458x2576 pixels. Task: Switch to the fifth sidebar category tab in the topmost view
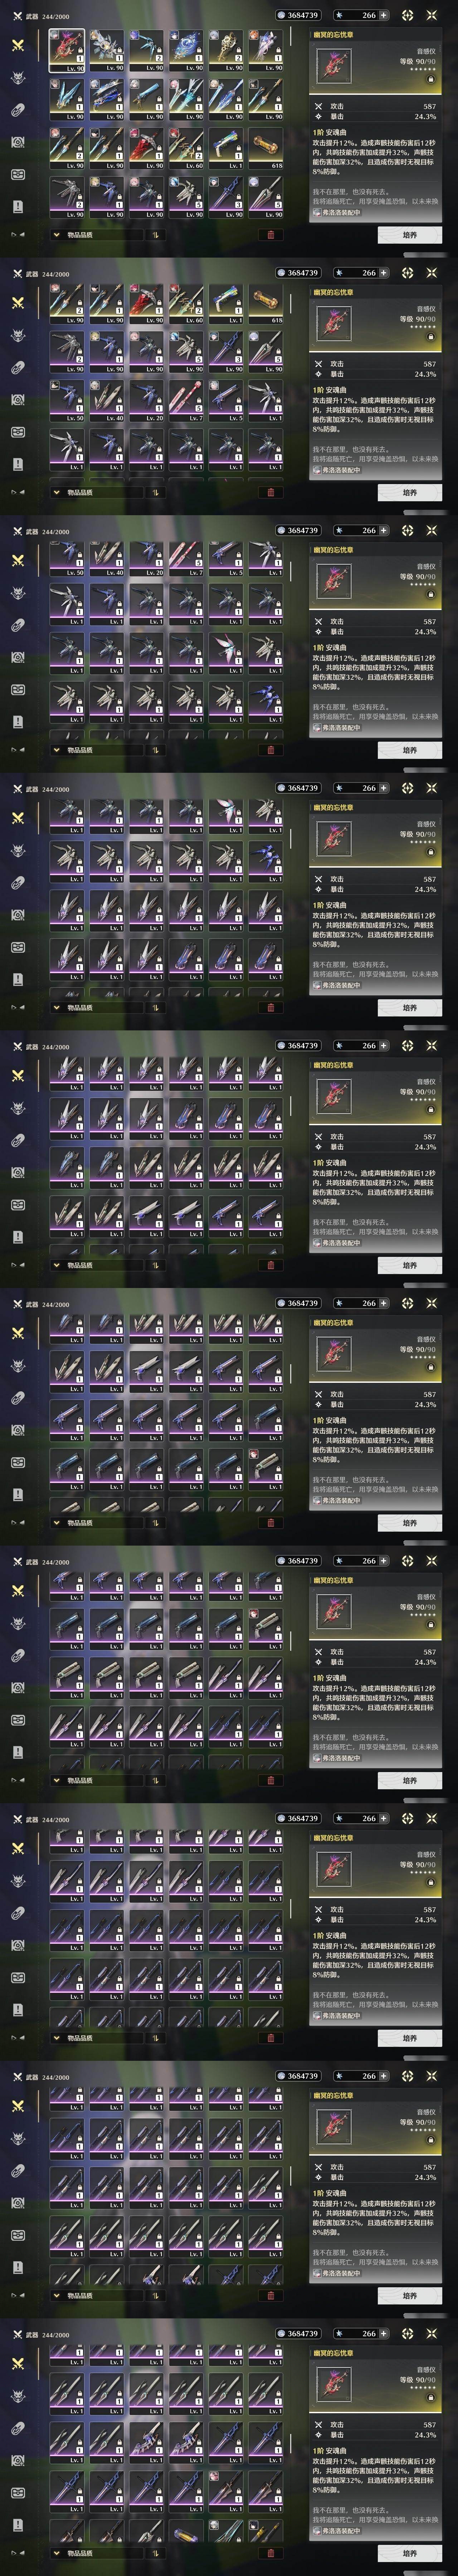tap(17, 174)
